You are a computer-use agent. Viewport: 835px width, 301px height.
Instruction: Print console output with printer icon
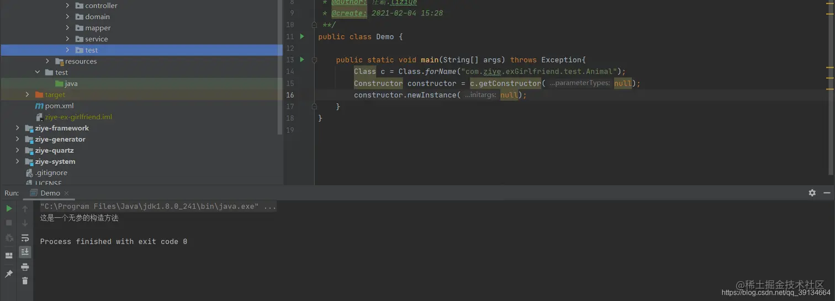[25, 267]
